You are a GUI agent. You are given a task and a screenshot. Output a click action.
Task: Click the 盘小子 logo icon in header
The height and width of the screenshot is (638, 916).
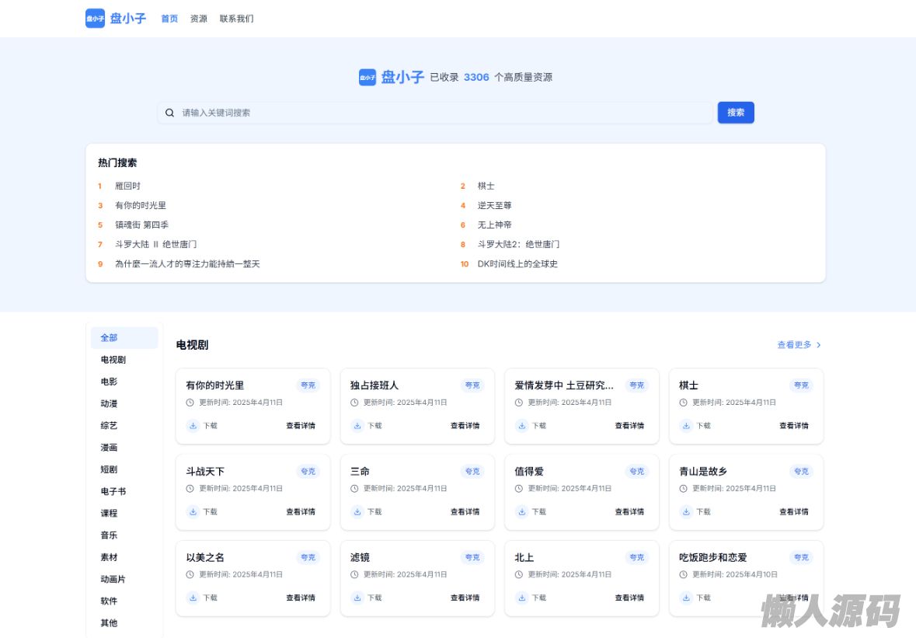[x=96, y=18]
